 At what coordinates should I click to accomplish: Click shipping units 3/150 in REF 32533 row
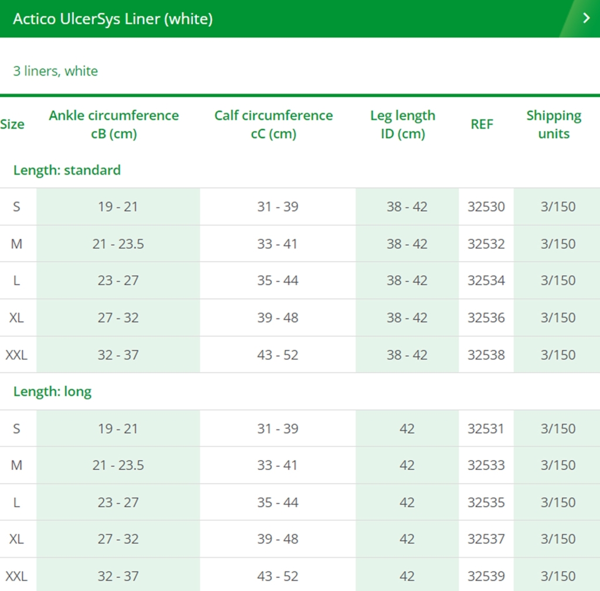(558, 465)
